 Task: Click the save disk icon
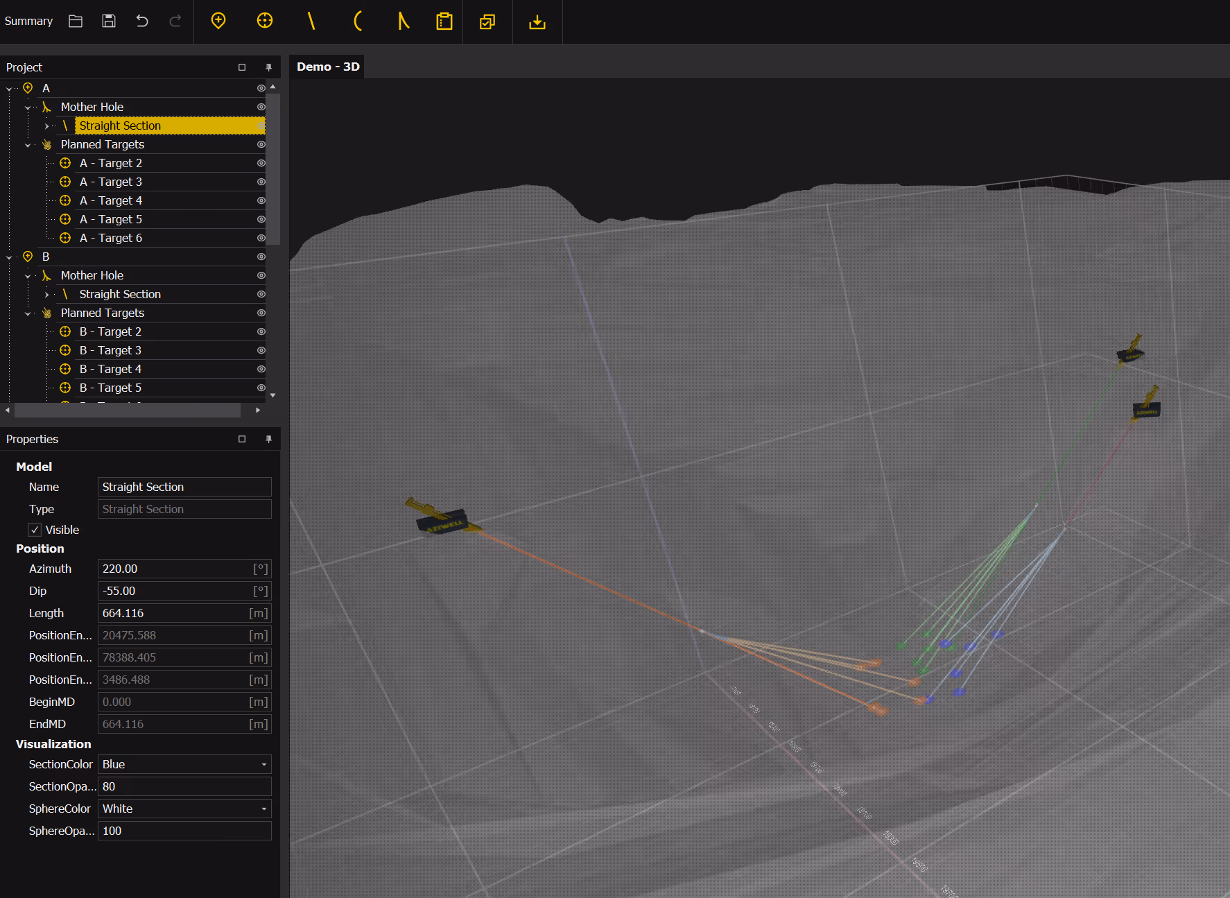point(109,21)
